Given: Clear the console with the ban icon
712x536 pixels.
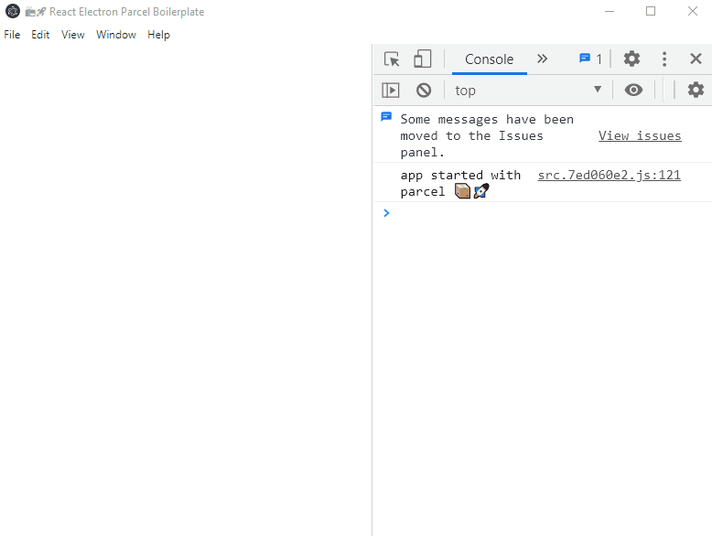Looking at the screenshot, I should pos(424,90).
